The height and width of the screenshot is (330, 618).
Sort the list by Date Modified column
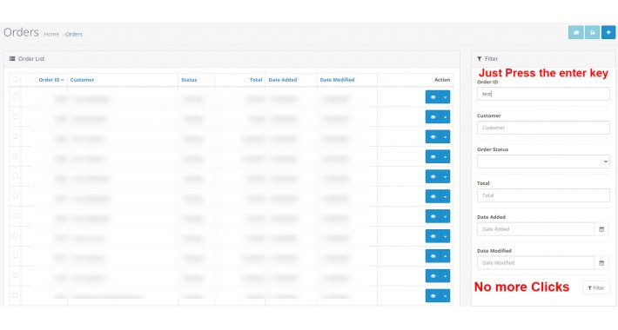(337, 80)
